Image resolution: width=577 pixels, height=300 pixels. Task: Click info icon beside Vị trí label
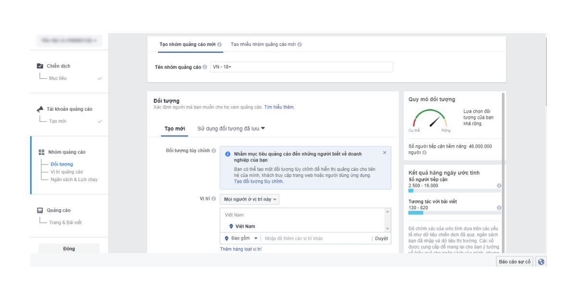[x=213, y=199]
